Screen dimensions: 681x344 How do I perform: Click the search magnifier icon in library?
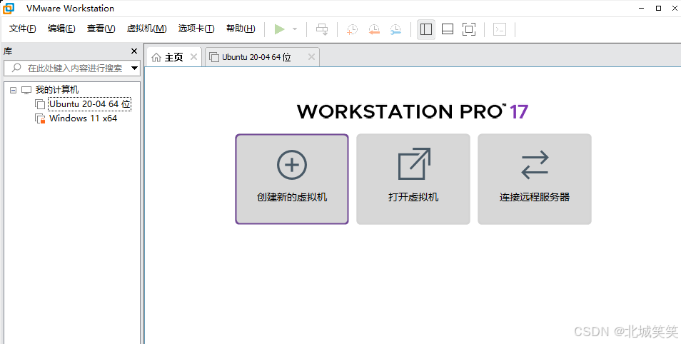pyautogui.click(x=16, y=68)
